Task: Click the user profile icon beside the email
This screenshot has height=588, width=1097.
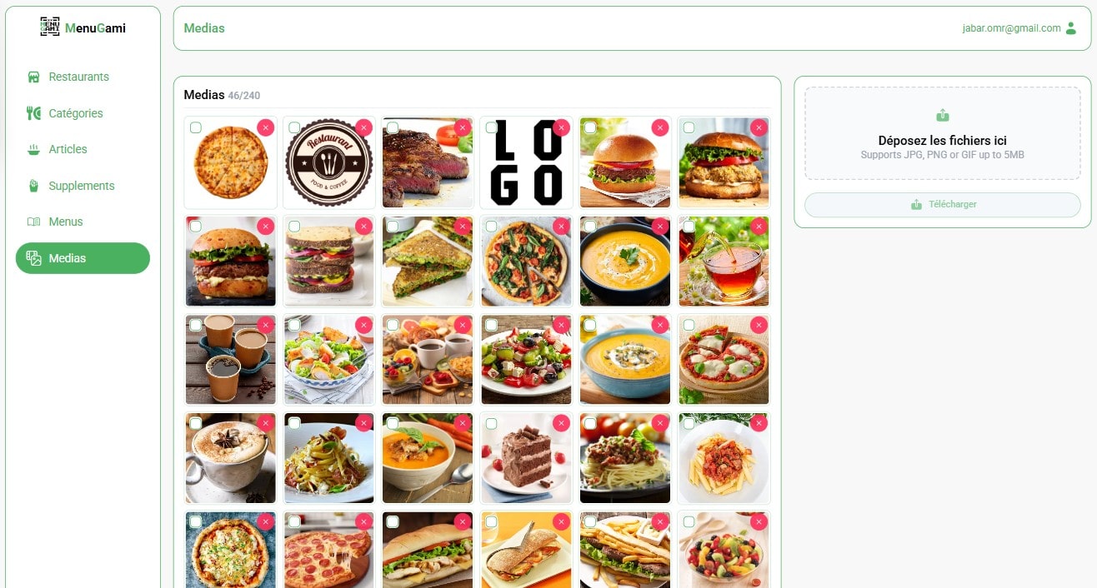Action: click(1071, 28)
